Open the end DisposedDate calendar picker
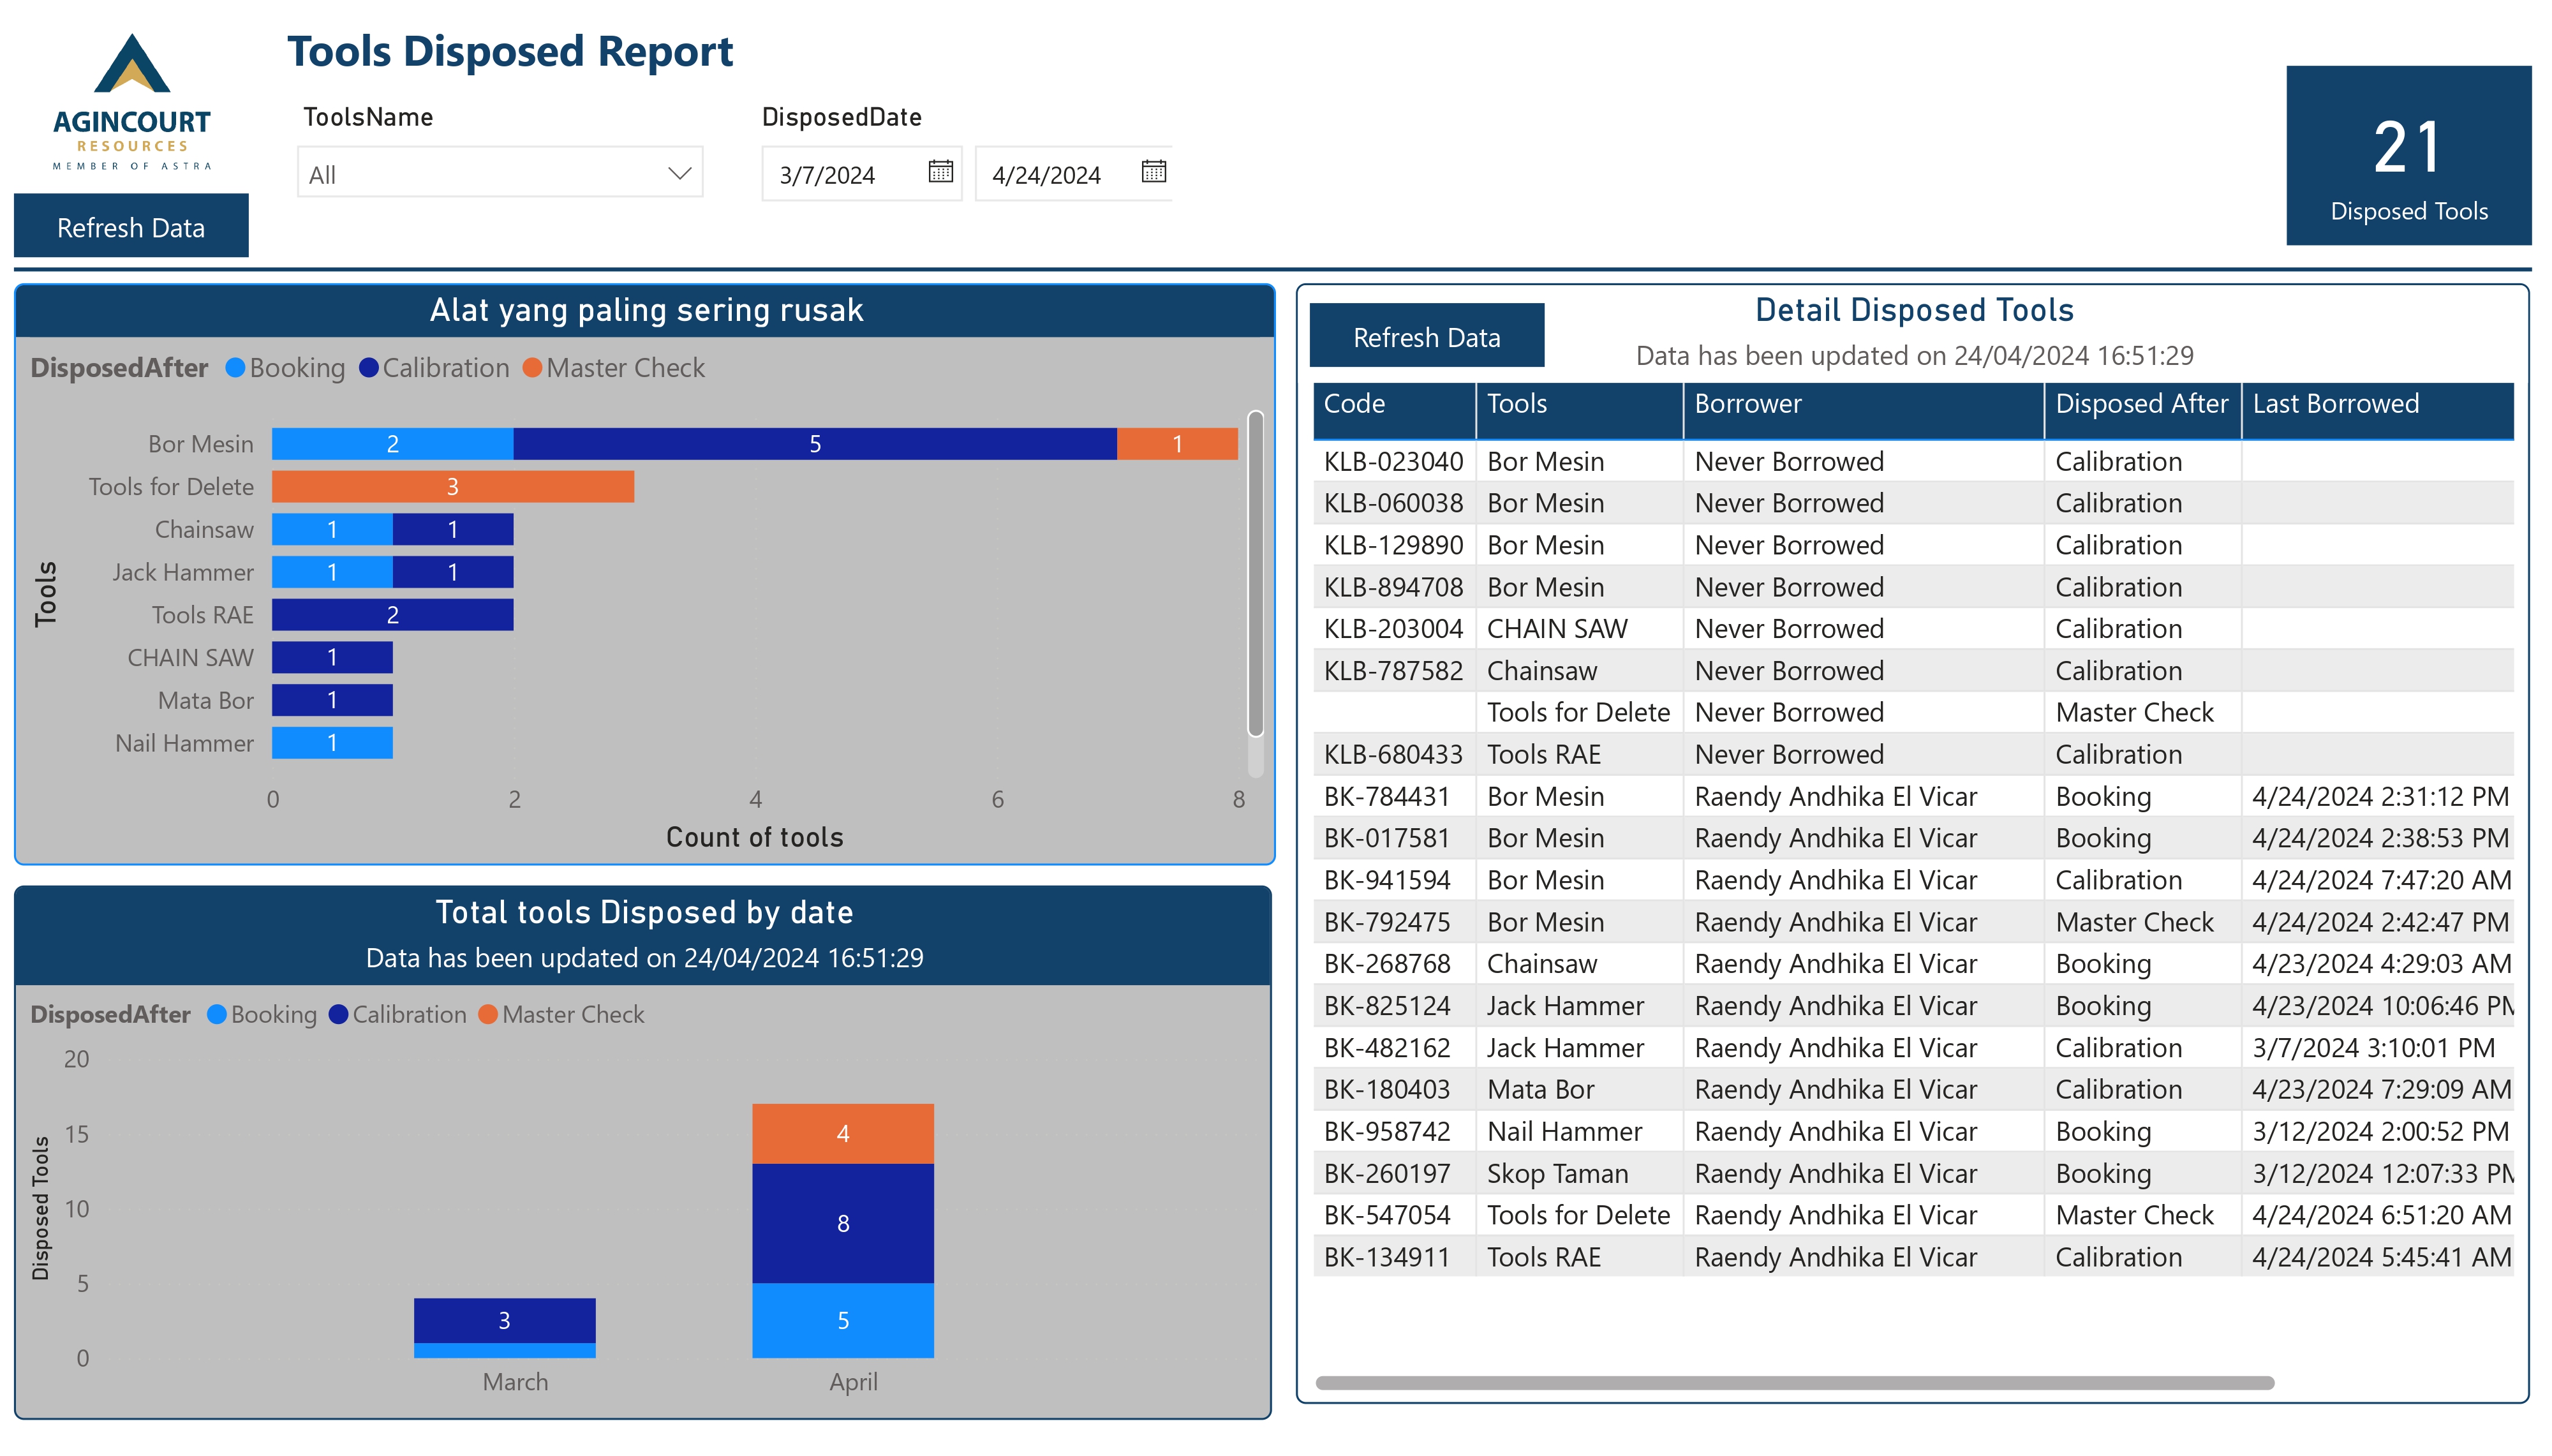 tap(1153, 173)
